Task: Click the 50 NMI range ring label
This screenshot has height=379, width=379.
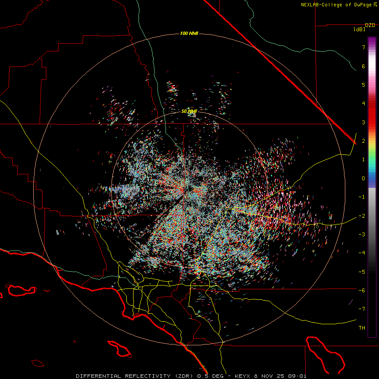Action: [189, 111]
